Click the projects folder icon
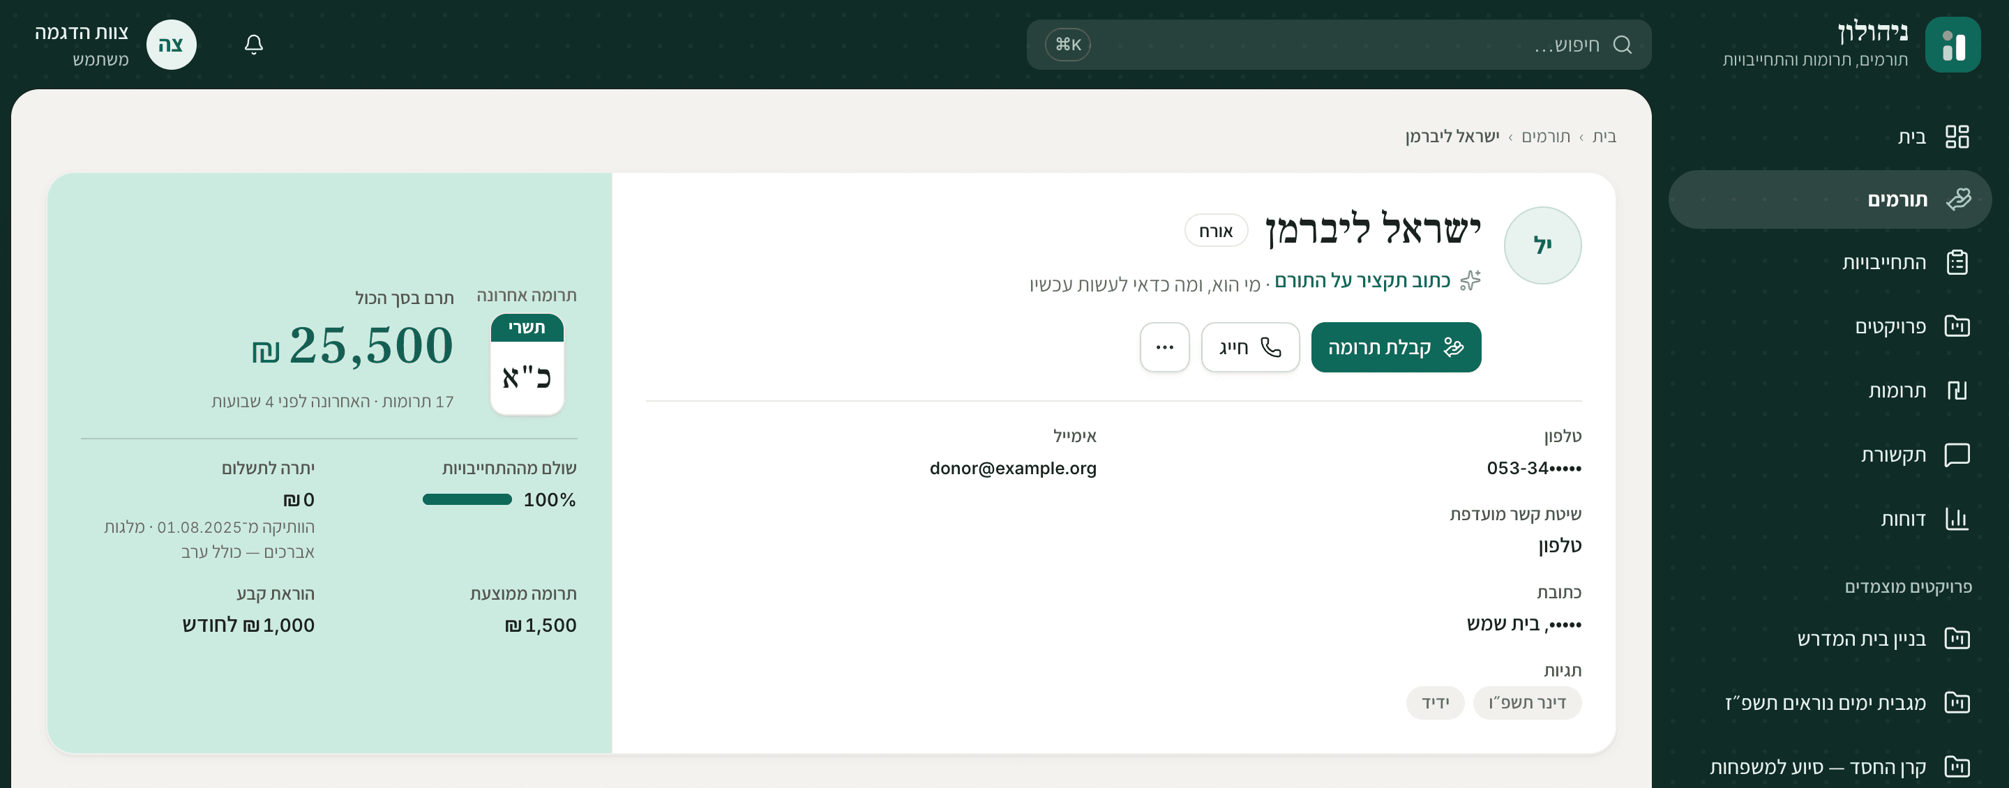Image resolution: width=2009 pixels, height=788 pixels. pos(1957,326)
